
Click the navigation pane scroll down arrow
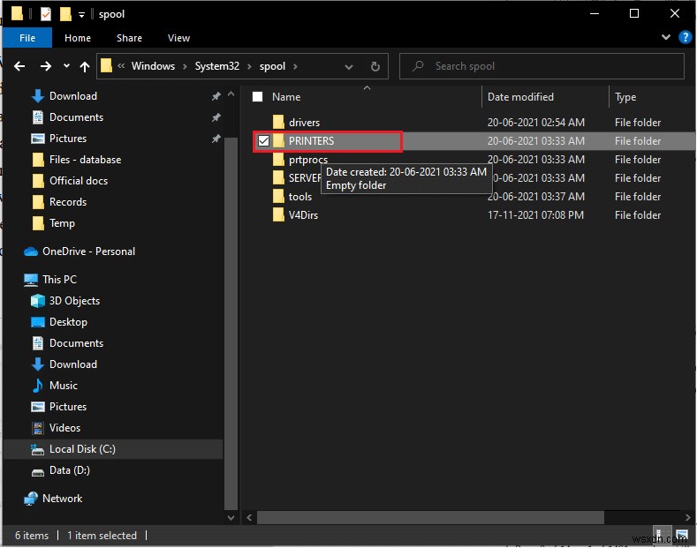click(x=231, y=517)
